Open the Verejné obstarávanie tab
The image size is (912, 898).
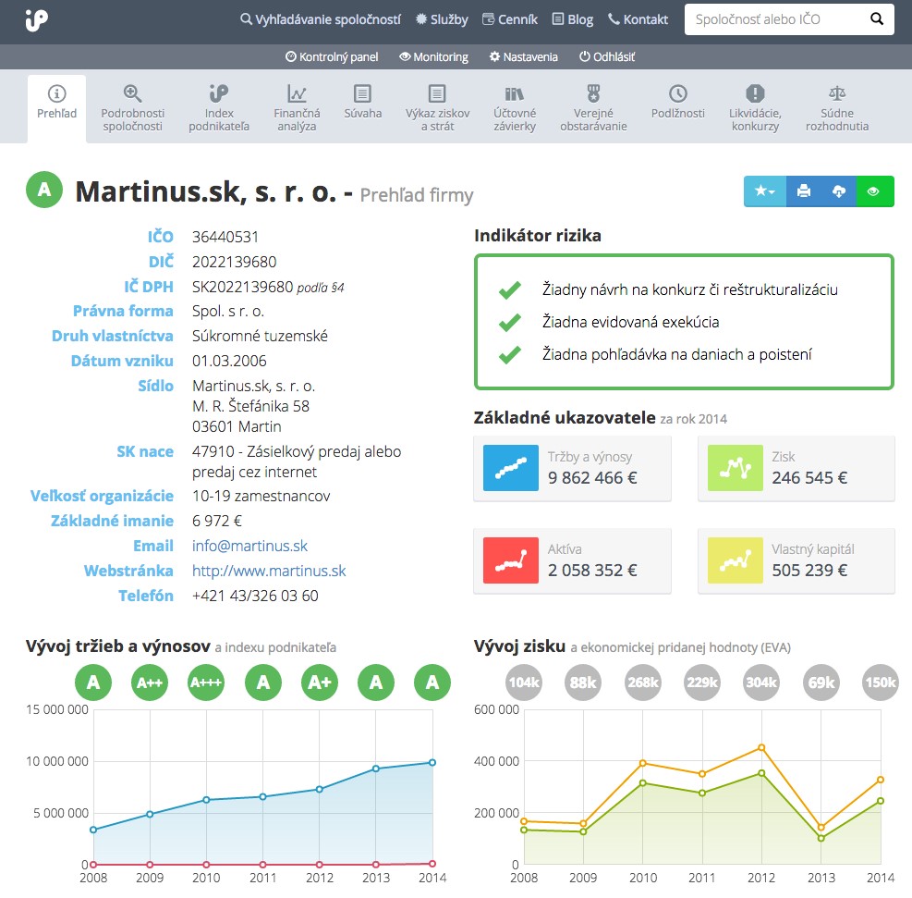click(593, 108)
